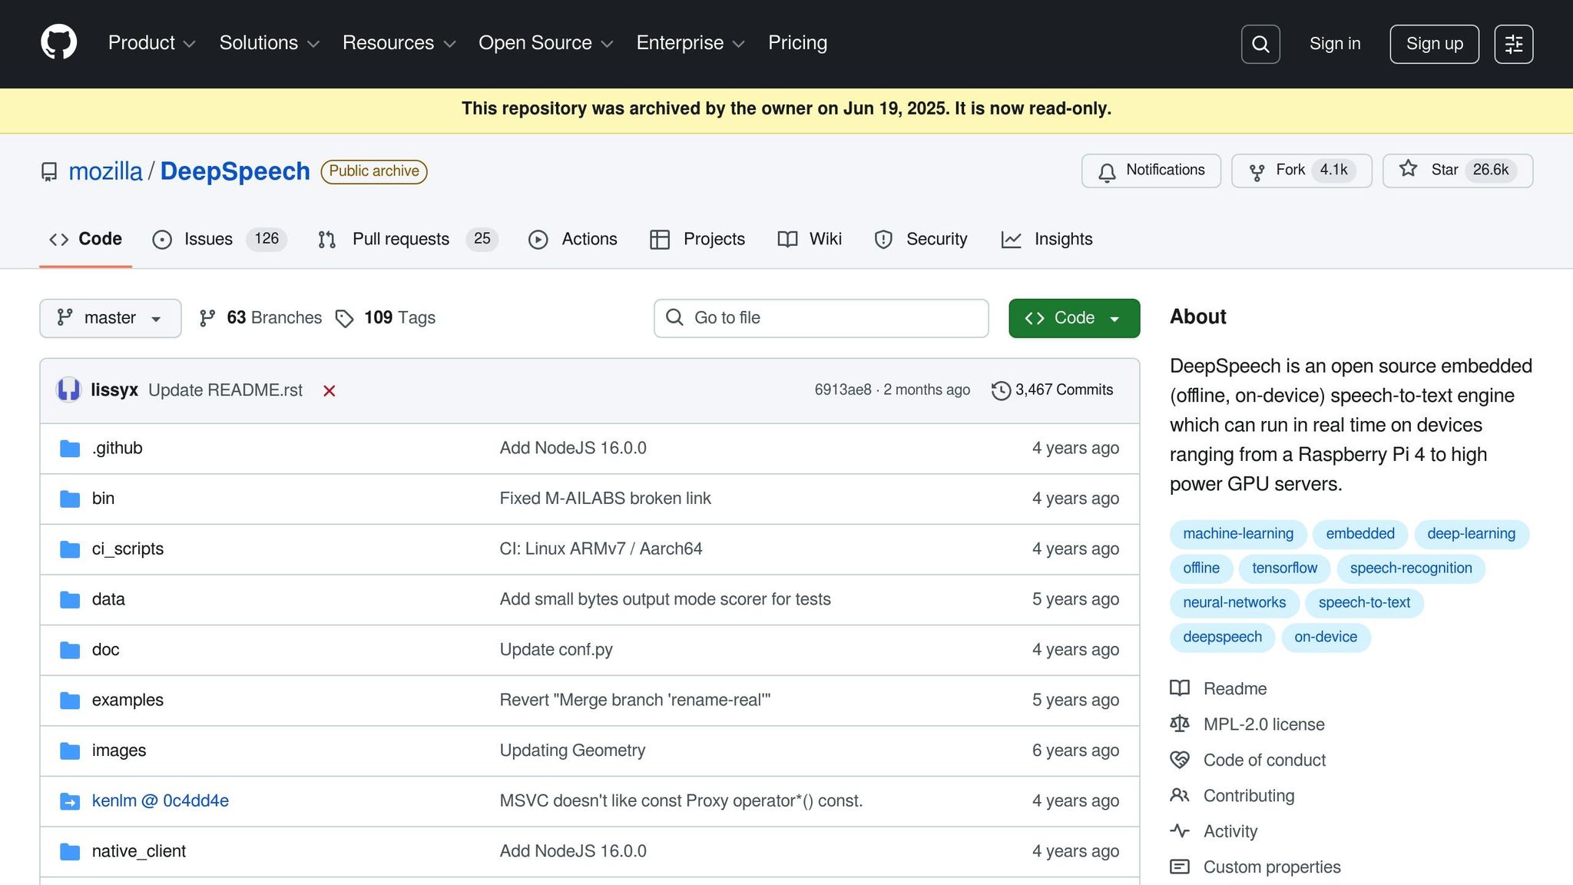
Task: Click the Notifications bell icon
Action: pyautogui.click(x=1107, y=172)
